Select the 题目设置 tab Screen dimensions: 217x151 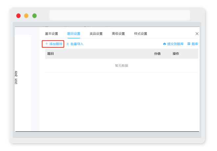74,34
